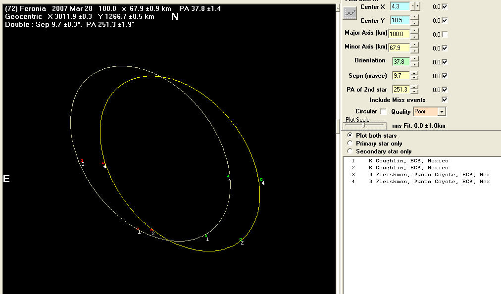Click the Orientation value field 37.8

tap(401, 62)
